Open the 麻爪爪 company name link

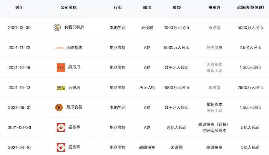tap(74, 67)
